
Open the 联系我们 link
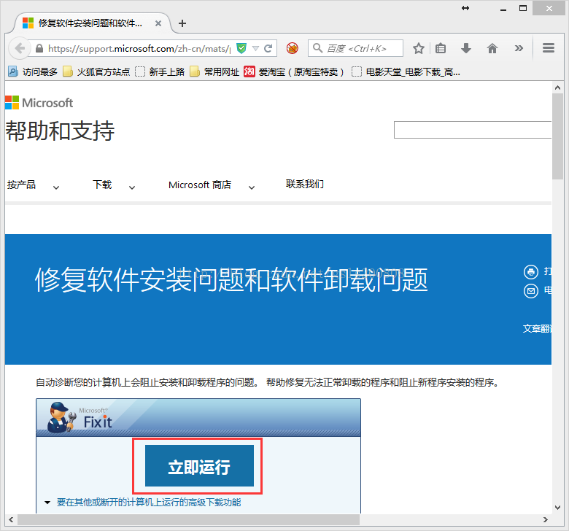304,184
